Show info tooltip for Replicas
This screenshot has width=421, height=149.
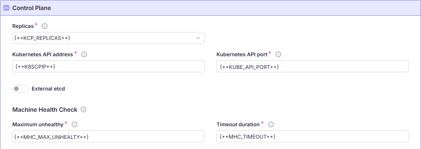(x=45, y=26)
